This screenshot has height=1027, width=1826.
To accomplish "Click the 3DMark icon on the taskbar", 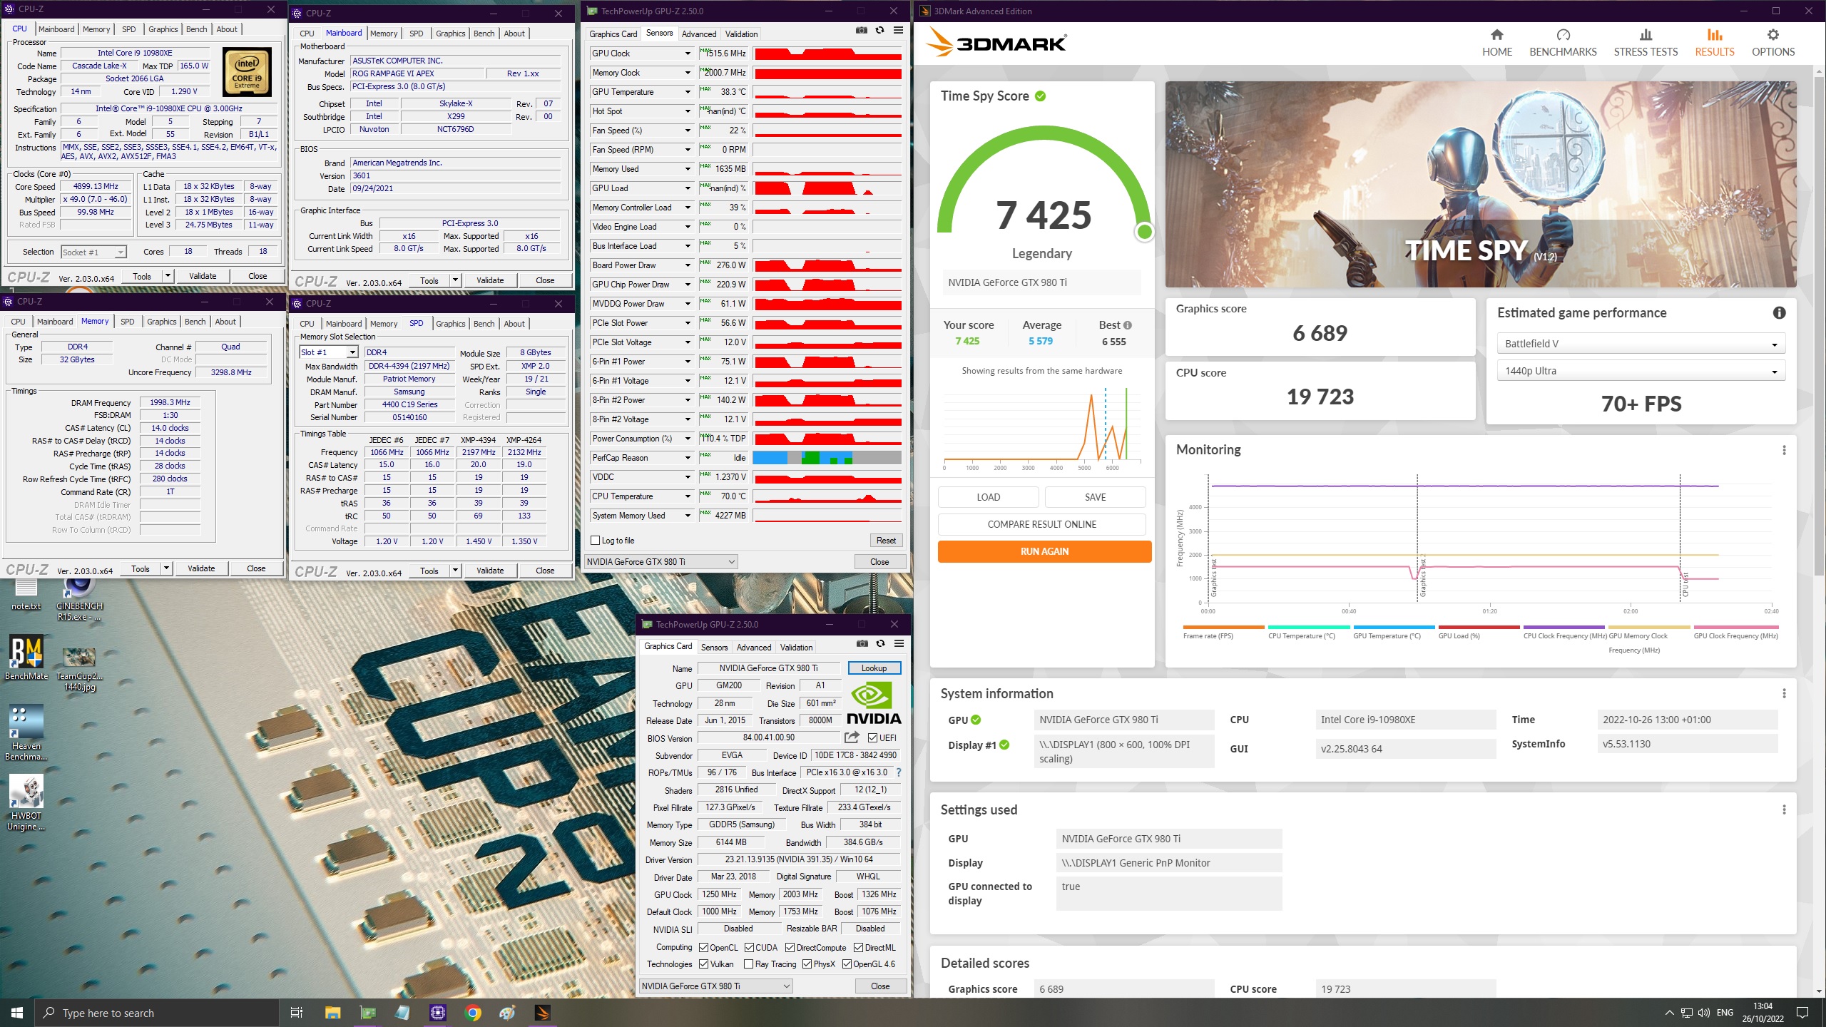I will [x=542, y=1013].
